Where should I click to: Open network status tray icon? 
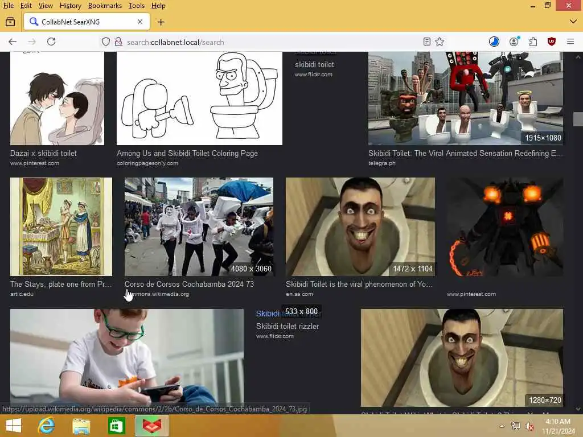click(515, 426)
